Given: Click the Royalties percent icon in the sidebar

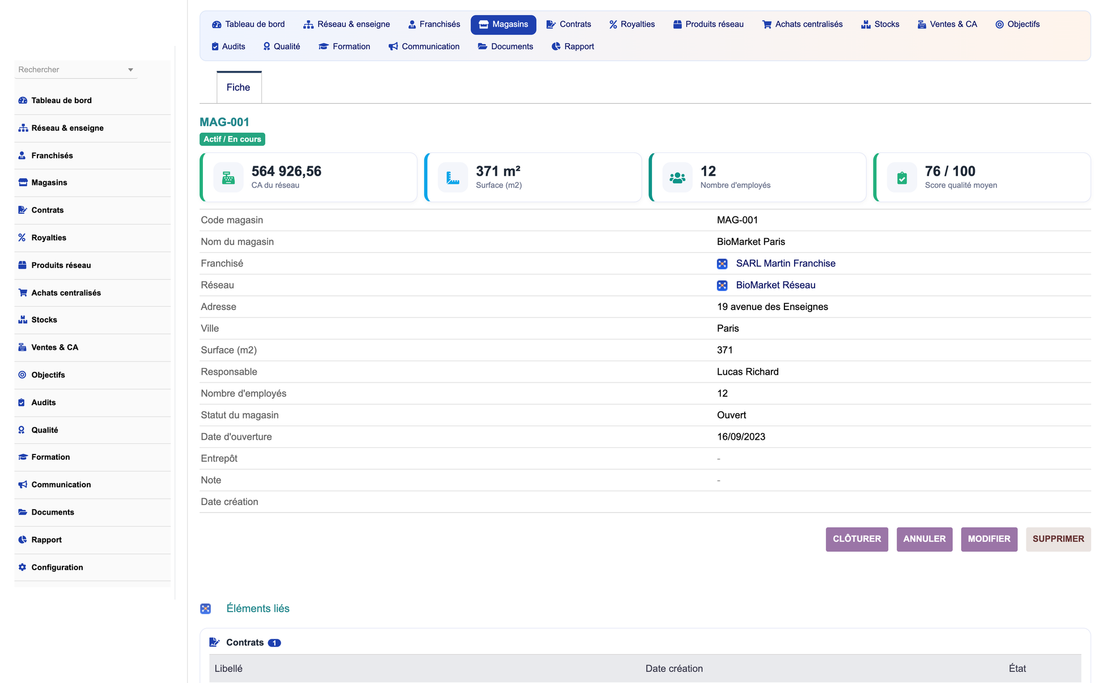Looking at the screenshot, I should click(22, 237).
